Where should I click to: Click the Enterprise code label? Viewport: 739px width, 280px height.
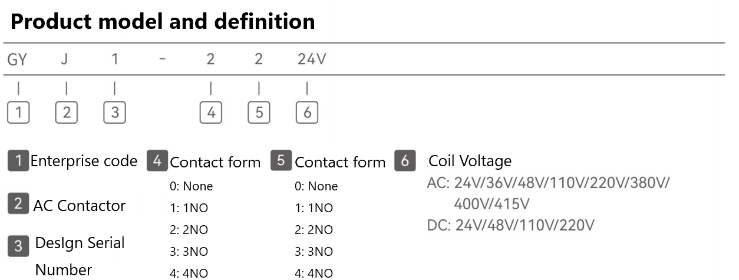(x=84, y=161)
